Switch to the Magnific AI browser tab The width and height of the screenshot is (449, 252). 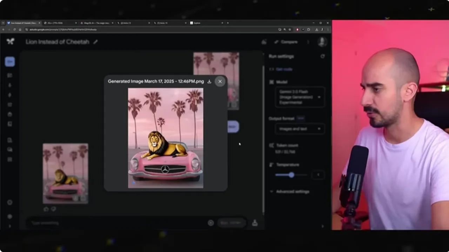coord(97,23)
